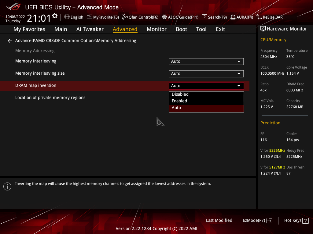Open AURA(F4) lighting settings
Image resolution: width=313 pixels, height=234 pixels.
241,17
